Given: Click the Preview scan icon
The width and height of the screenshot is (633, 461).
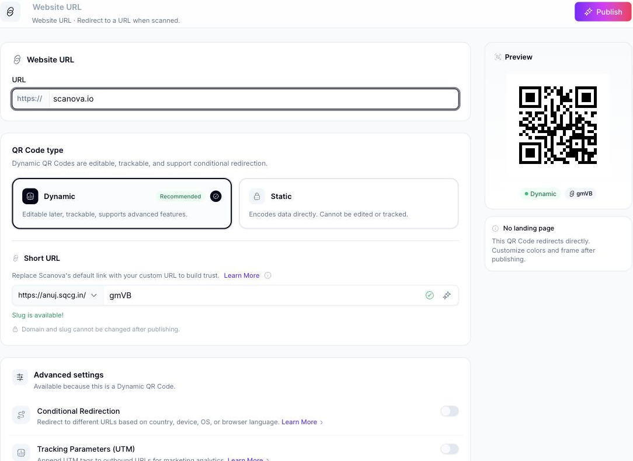Looking at the screenshot, I should coord(498,57).
